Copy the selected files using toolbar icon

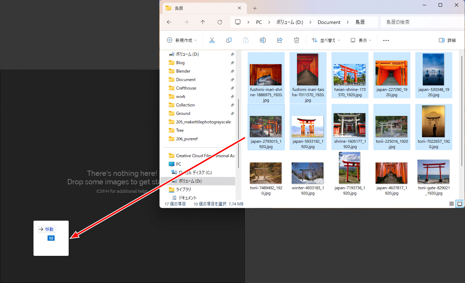[x=229, y=40]
